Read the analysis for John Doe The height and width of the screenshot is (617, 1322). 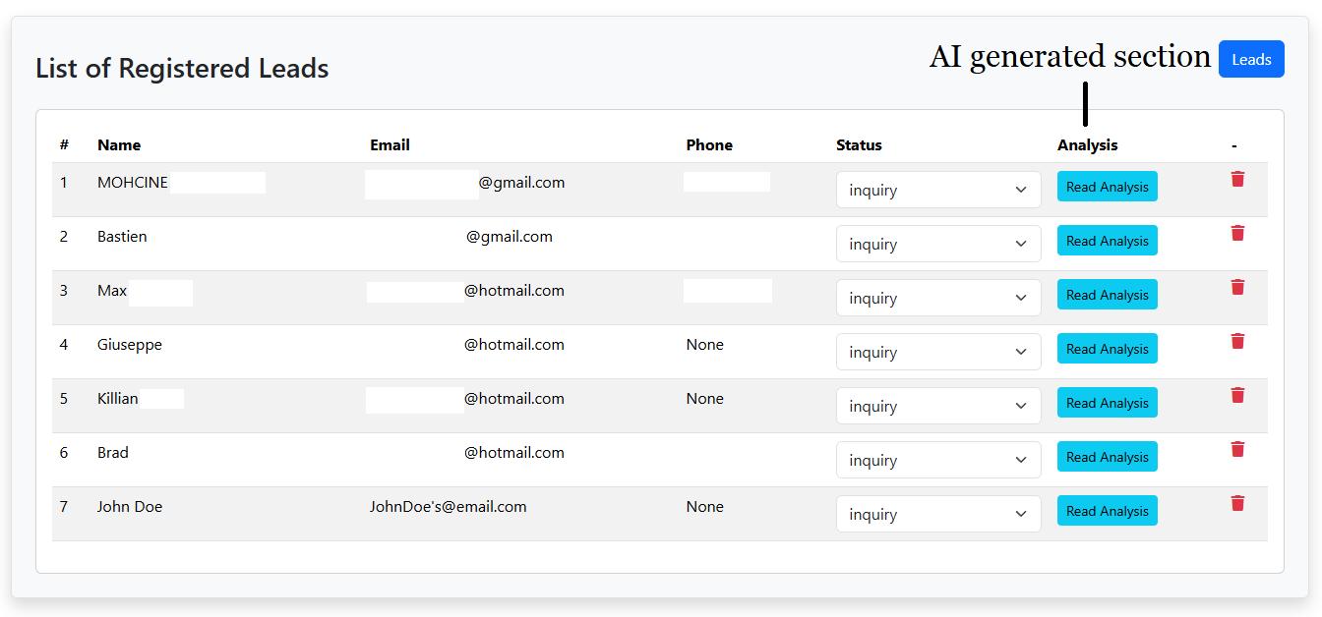click(x=1107, y=510)
